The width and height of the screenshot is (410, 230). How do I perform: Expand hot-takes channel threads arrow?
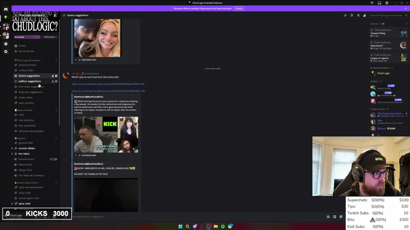coord(12,154)
